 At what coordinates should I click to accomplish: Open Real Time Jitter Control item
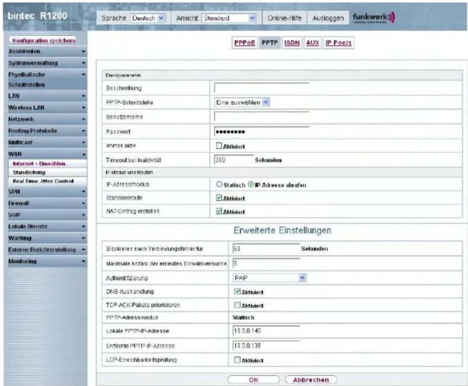tap(47, 181)
